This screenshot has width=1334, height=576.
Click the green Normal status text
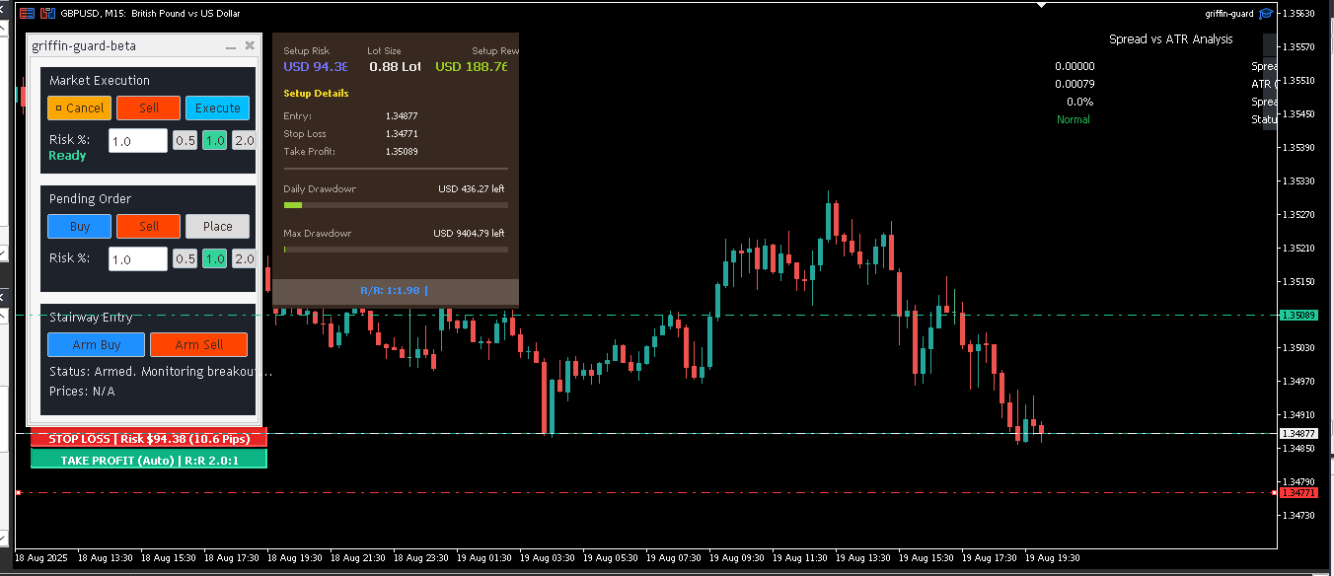1074,119
